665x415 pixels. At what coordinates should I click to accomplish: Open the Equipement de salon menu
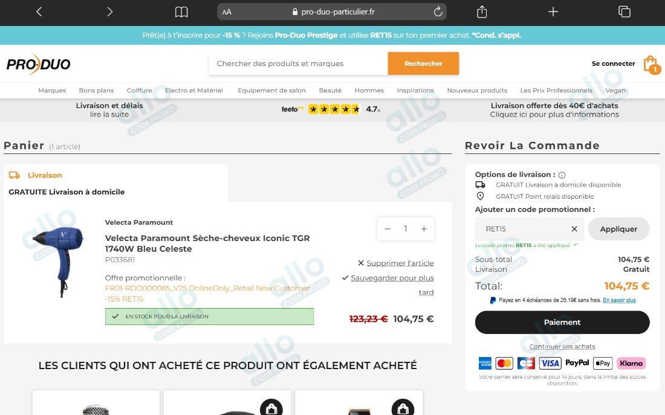pos(272,90)
